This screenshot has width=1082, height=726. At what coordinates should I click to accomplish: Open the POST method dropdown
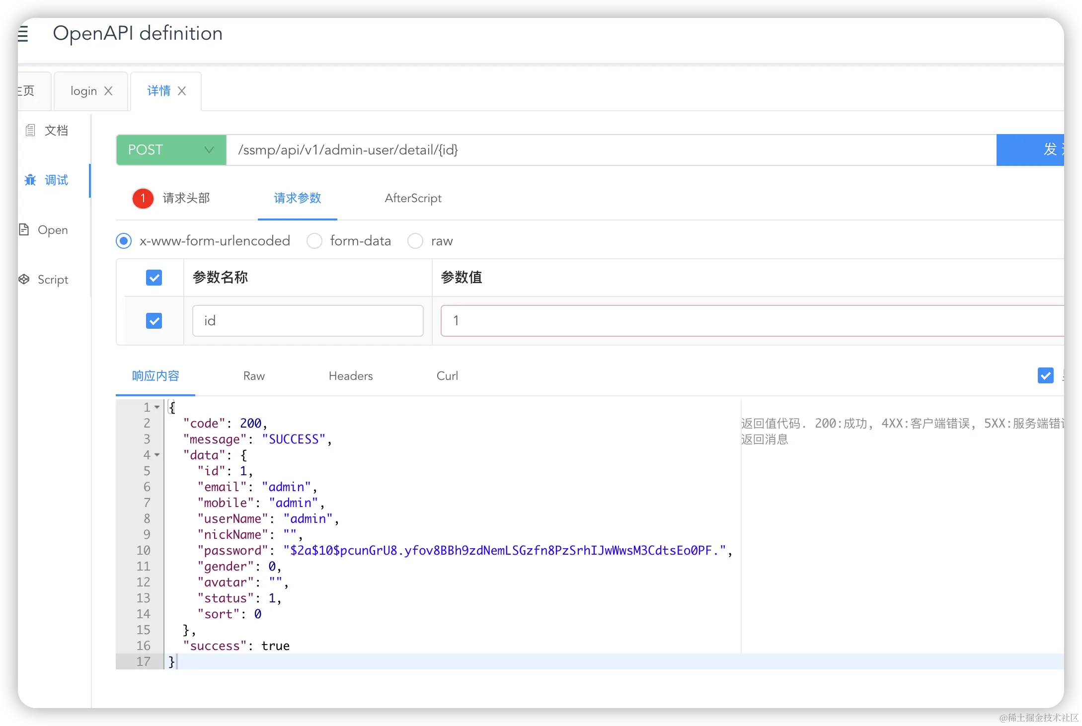tap(171, 149)
